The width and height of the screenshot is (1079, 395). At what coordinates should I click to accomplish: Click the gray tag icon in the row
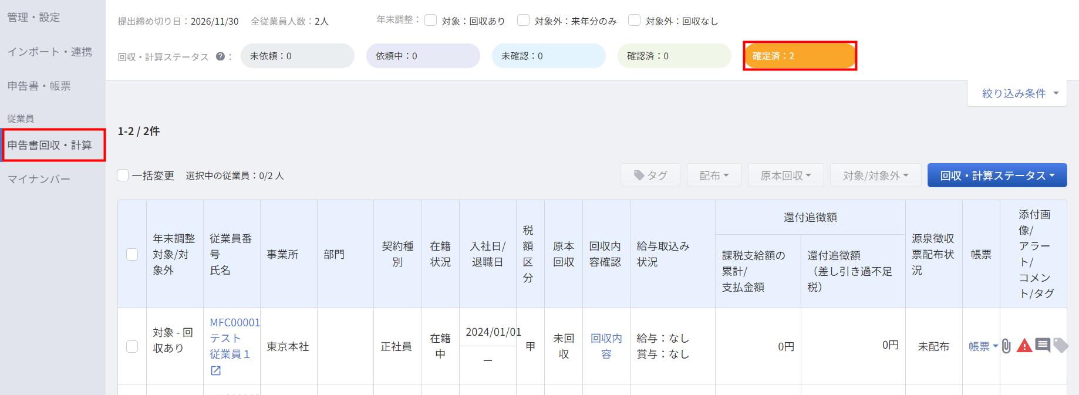tap(1061, 345)
